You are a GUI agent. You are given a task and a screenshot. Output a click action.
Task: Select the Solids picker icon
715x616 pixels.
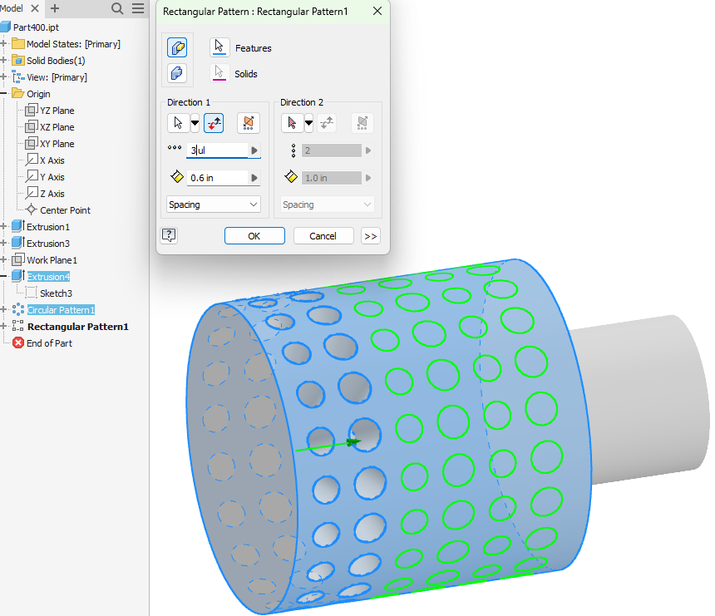(x=219, y=73)
